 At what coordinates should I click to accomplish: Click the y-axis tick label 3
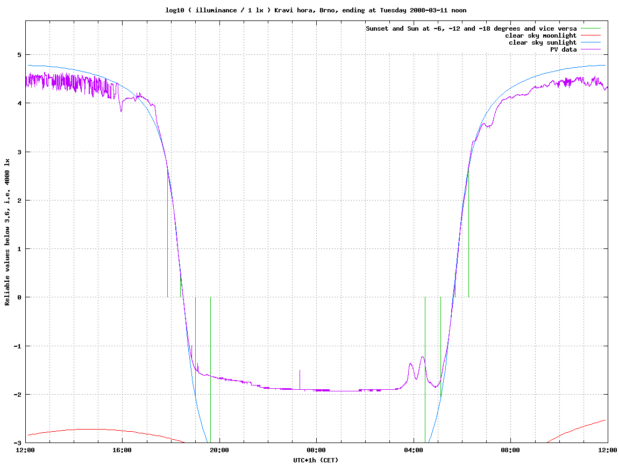click(19, 152)
